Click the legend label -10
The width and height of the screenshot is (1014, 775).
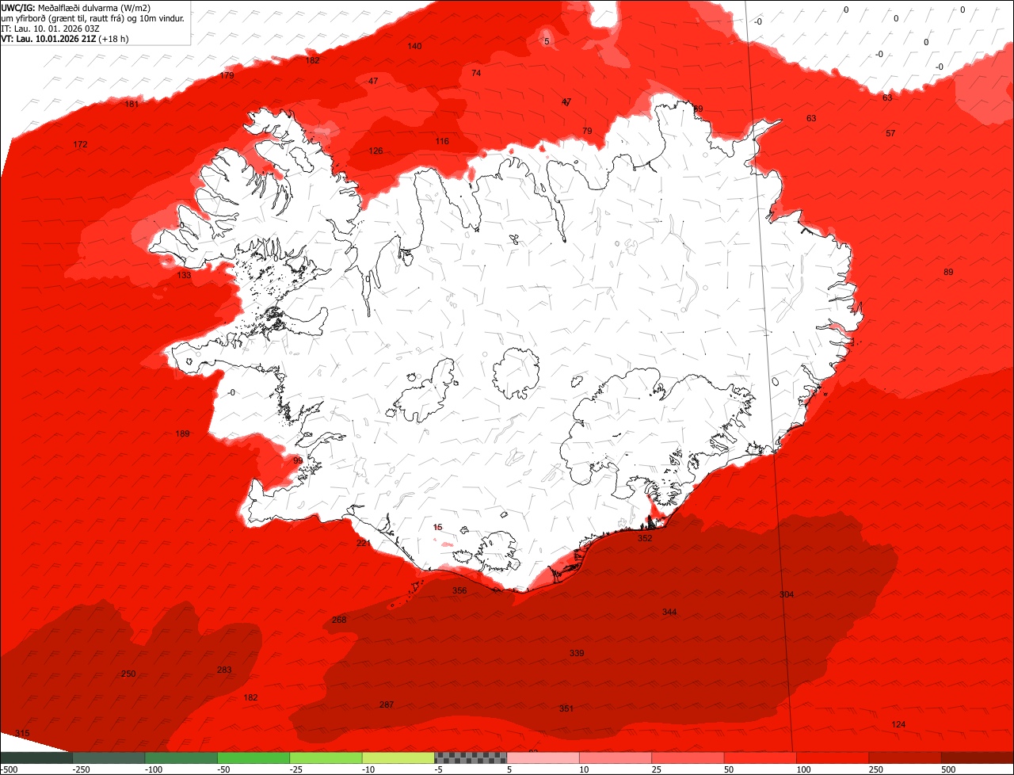pos(369,769)
